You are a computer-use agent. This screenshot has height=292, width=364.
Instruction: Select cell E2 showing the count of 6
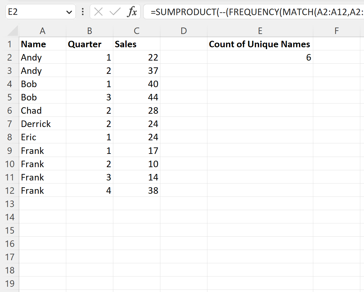[260, 57]
